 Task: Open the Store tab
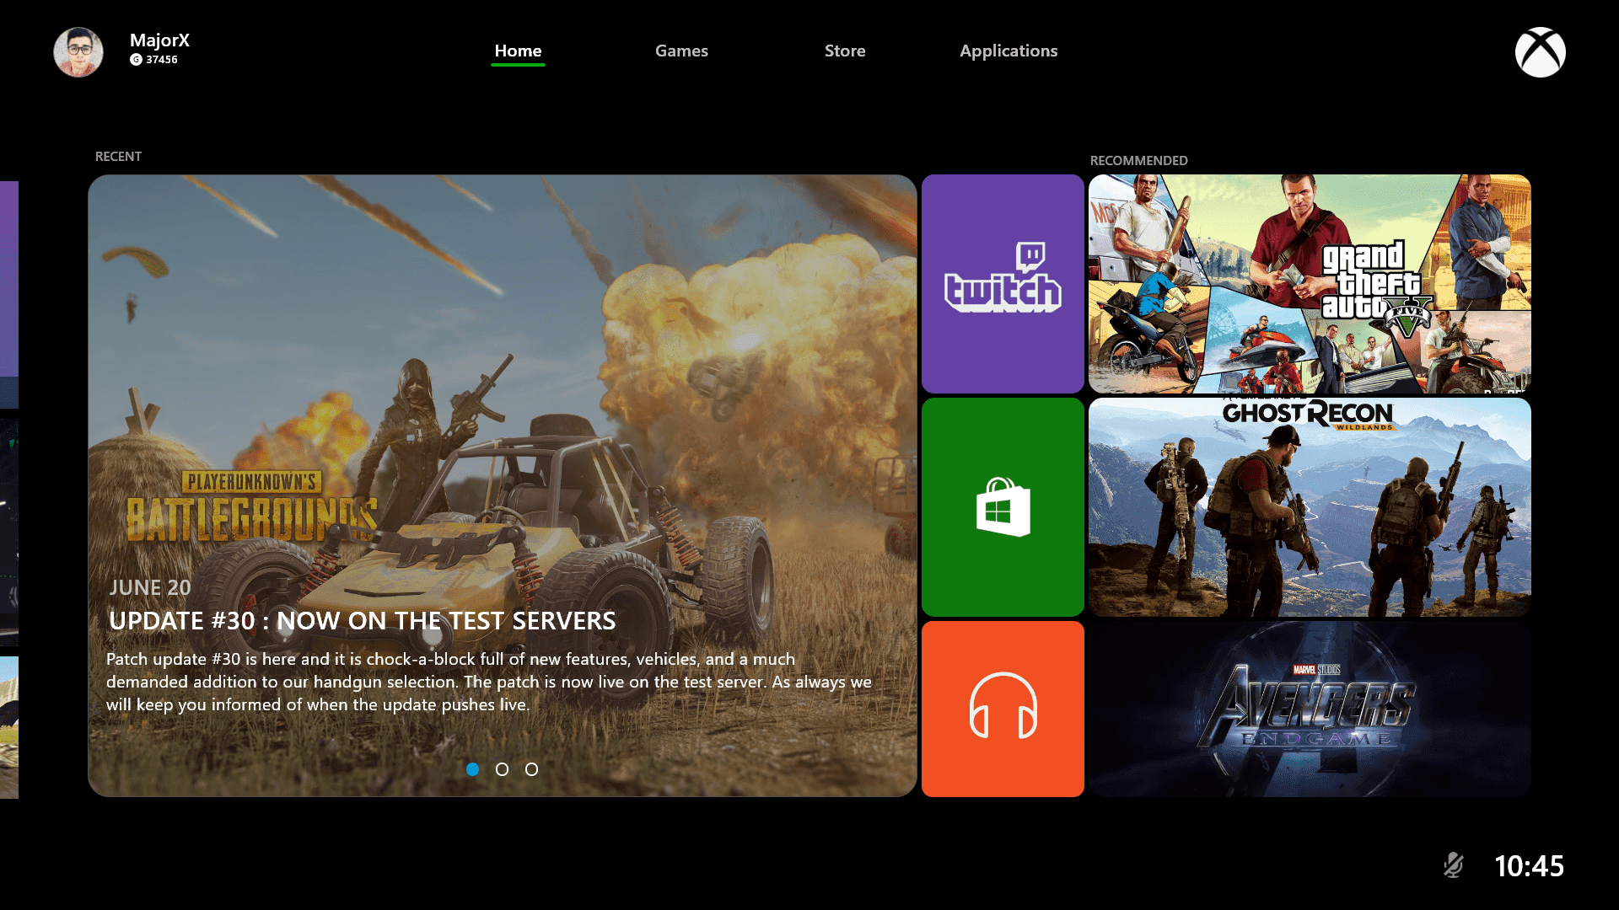(x=845, y=51)
